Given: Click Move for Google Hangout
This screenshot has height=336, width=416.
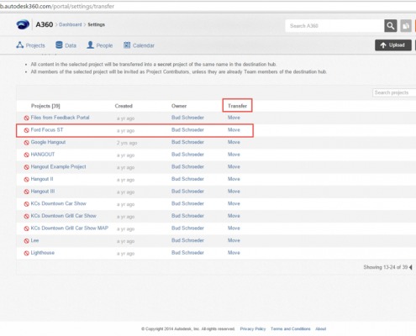Looking at the screenshot, I should pyautogui.click(x=234, y=142).
